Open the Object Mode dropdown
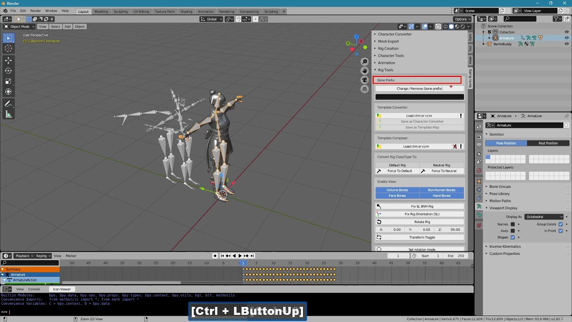The width and height of the screenshot is (572, 322). pyautogui.click(x=19, y=26)
